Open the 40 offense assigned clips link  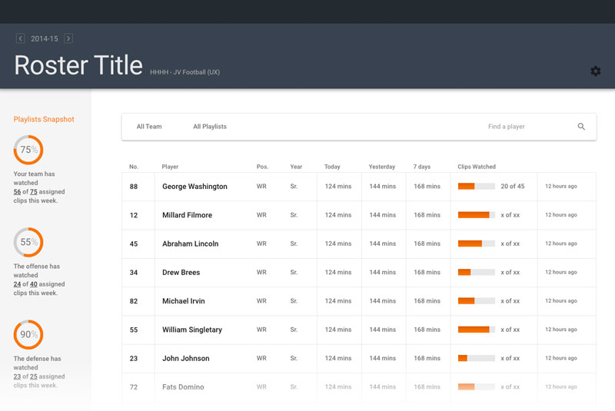[34, 284]
